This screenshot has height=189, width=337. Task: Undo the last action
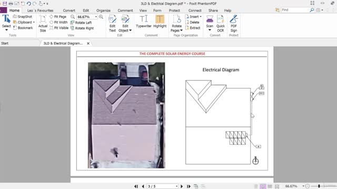[x=28, y=4]
